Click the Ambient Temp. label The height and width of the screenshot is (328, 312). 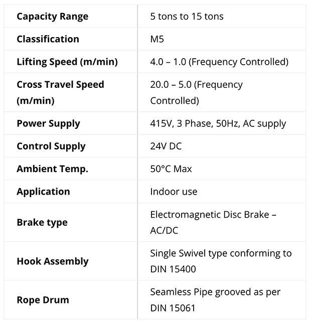click(52, 169)
